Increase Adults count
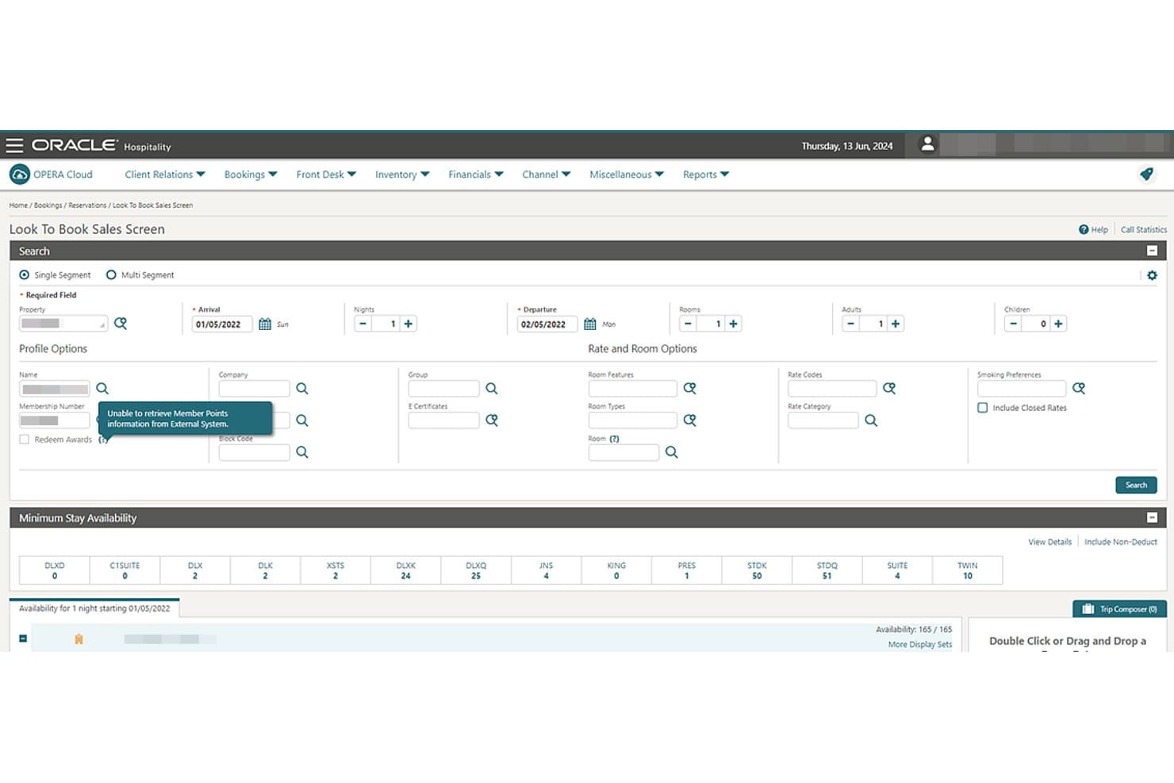The width and height of the screenshot is (1174, 783). pyautogui.click(x=896, y=324)
